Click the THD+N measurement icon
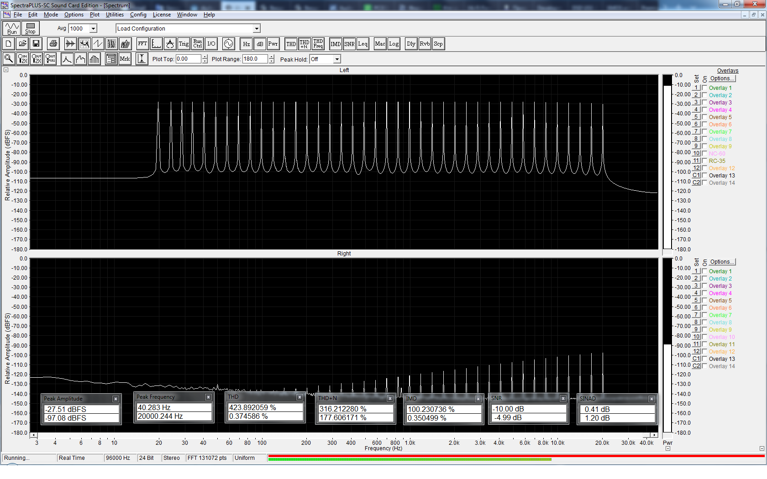The width and height of the screenshot is (767, 479). coord(305,44)
